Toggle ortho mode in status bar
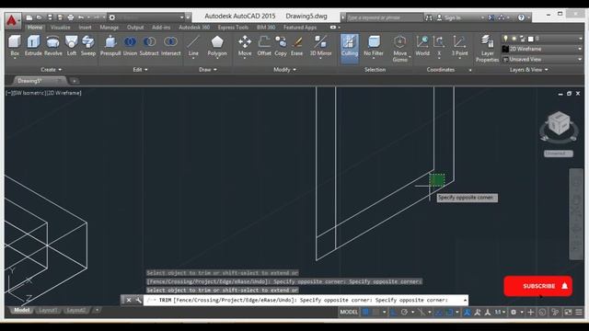 click(x=393, y=313)
